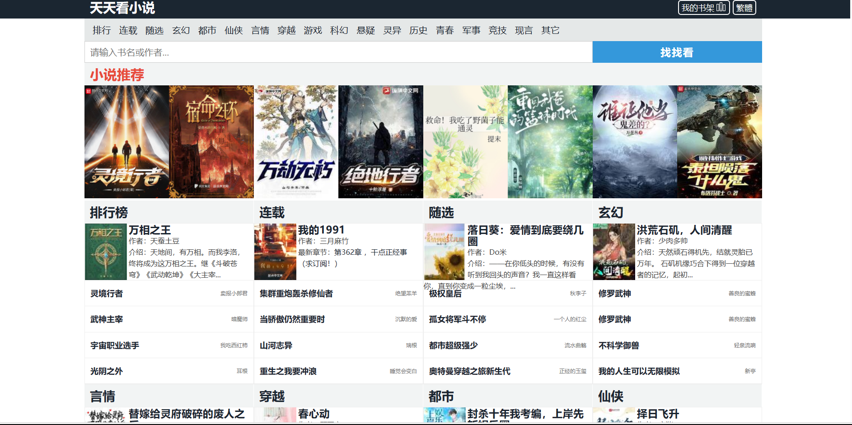Viewport: 852px width, 425px height.
Task: Click the 言情 section heading
Action: pyautogui.click(x=103, y=396)
